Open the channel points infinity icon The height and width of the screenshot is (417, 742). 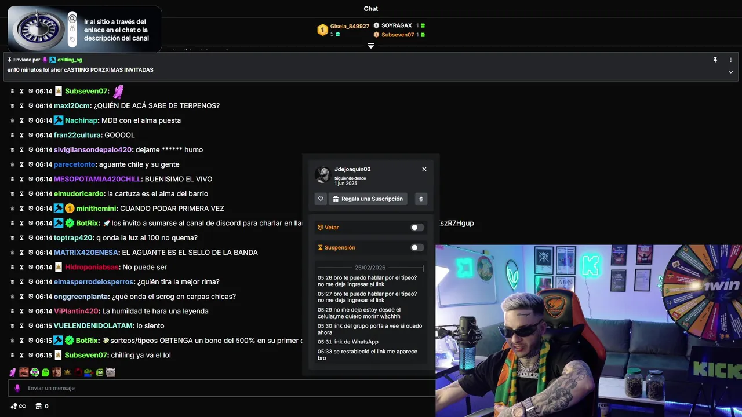(19, 406)
